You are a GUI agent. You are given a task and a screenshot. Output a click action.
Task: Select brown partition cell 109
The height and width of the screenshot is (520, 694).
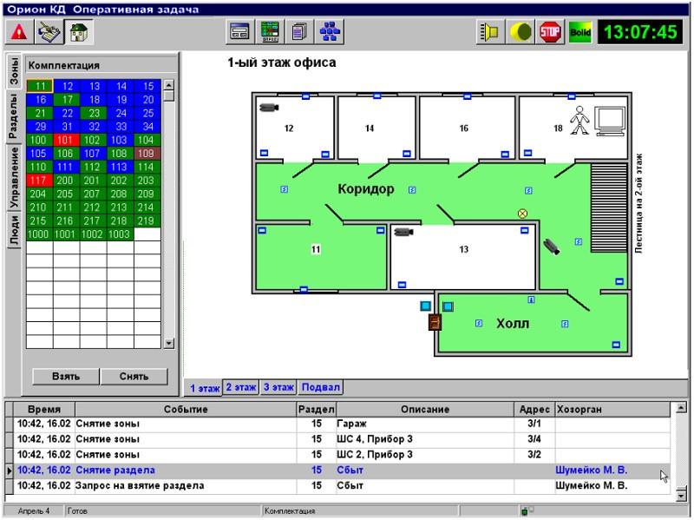click(147, 154)
